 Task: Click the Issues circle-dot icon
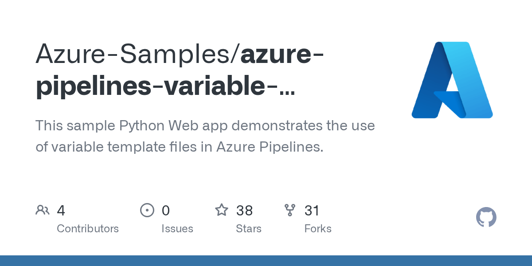147,210
